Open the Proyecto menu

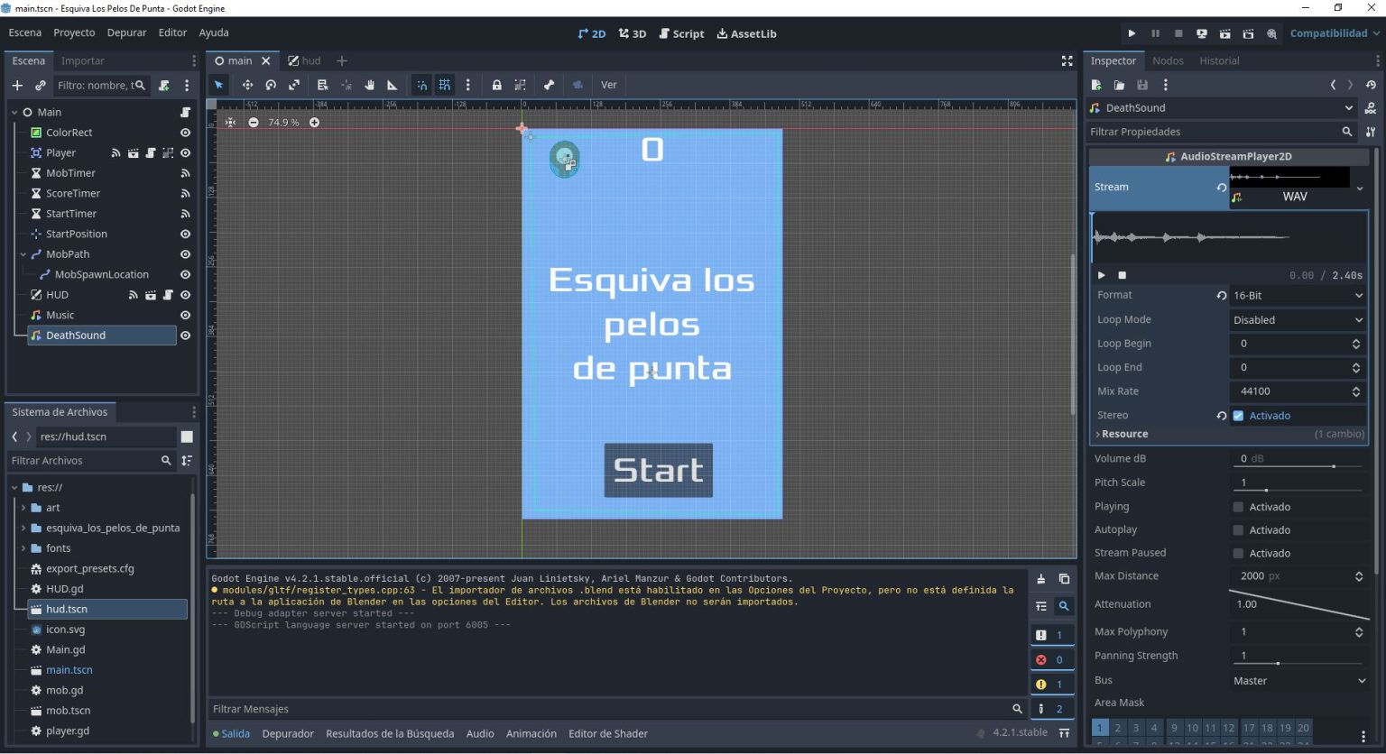[x=74, y=32]
